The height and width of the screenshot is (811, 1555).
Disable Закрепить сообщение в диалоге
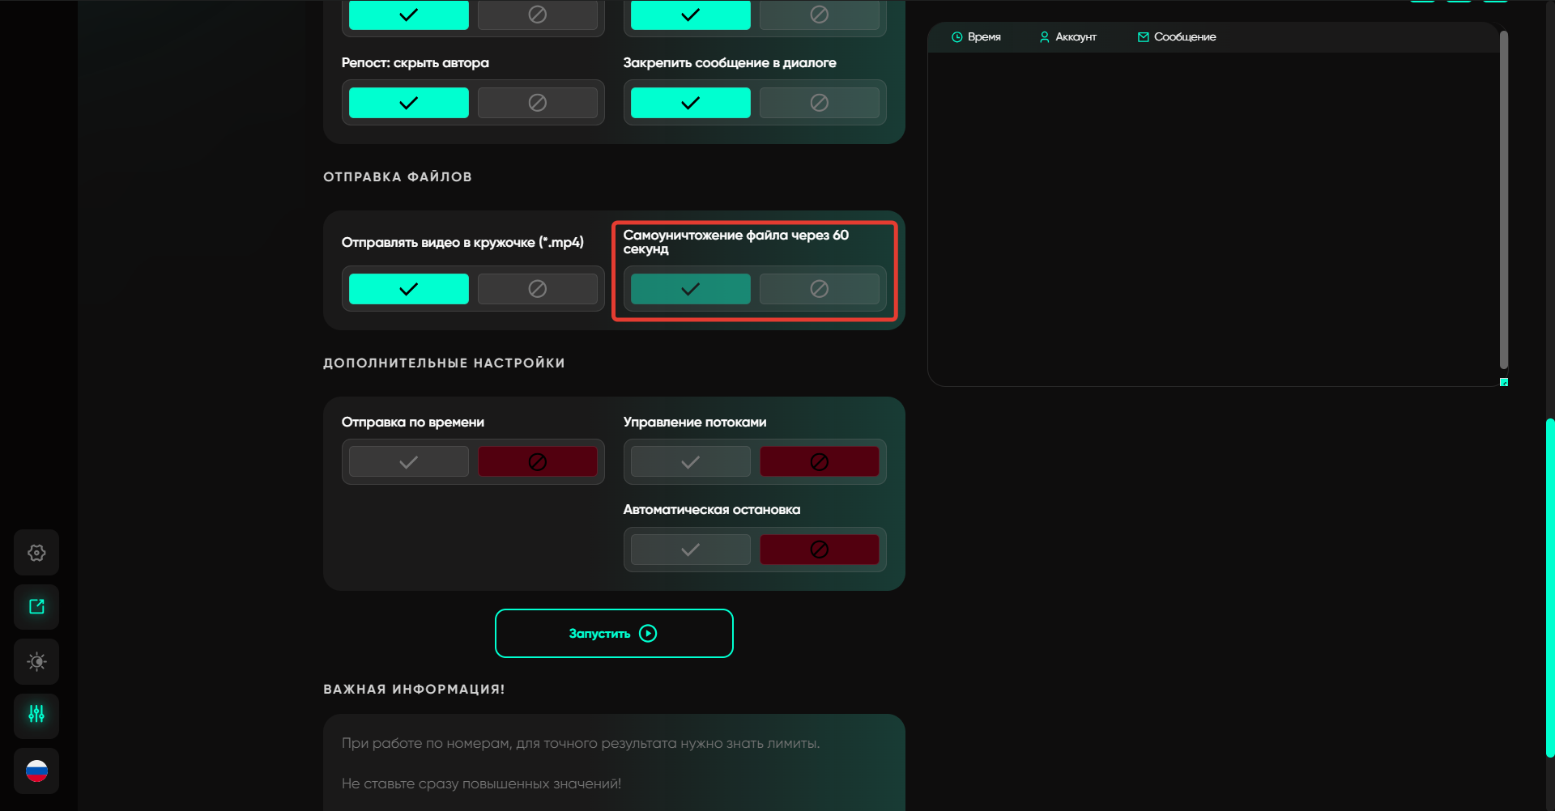819,103
